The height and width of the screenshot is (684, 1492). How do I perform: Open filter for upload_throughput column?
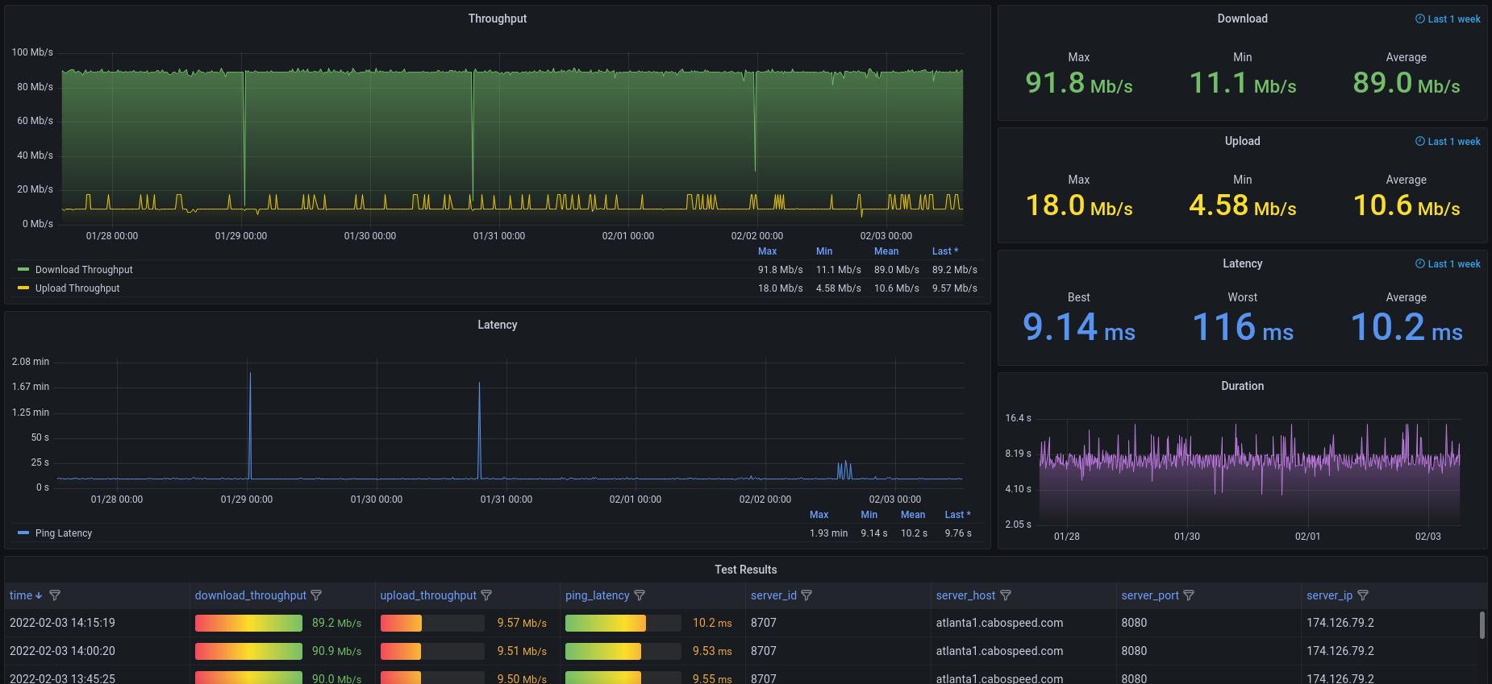coord(486,595)
